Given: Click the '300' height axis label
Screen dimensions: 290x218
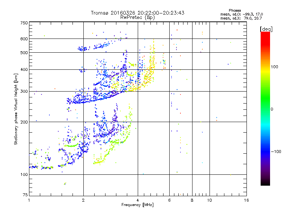Looking at the screenshot, I should 24,92.
